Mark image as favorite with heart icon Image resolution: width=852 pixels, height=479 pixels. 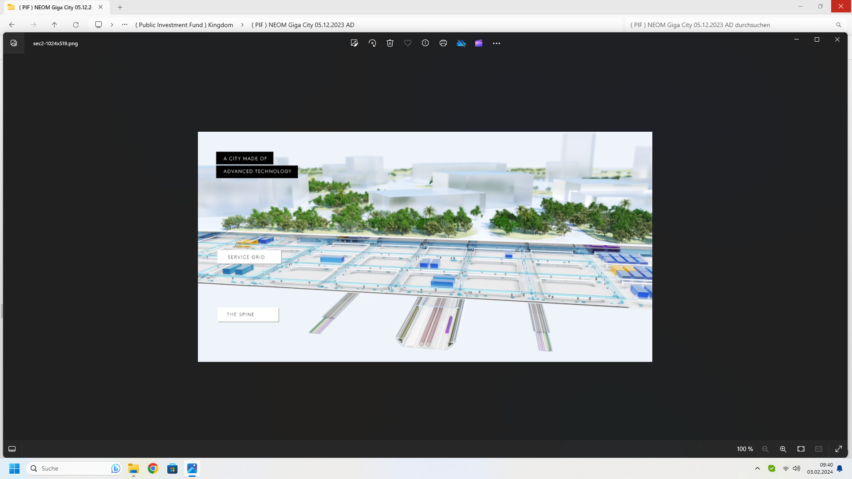408,43
